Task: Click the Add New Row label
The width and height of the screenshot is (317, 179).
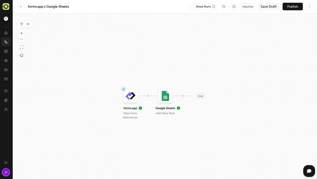Action: click(x=165, y=113)
